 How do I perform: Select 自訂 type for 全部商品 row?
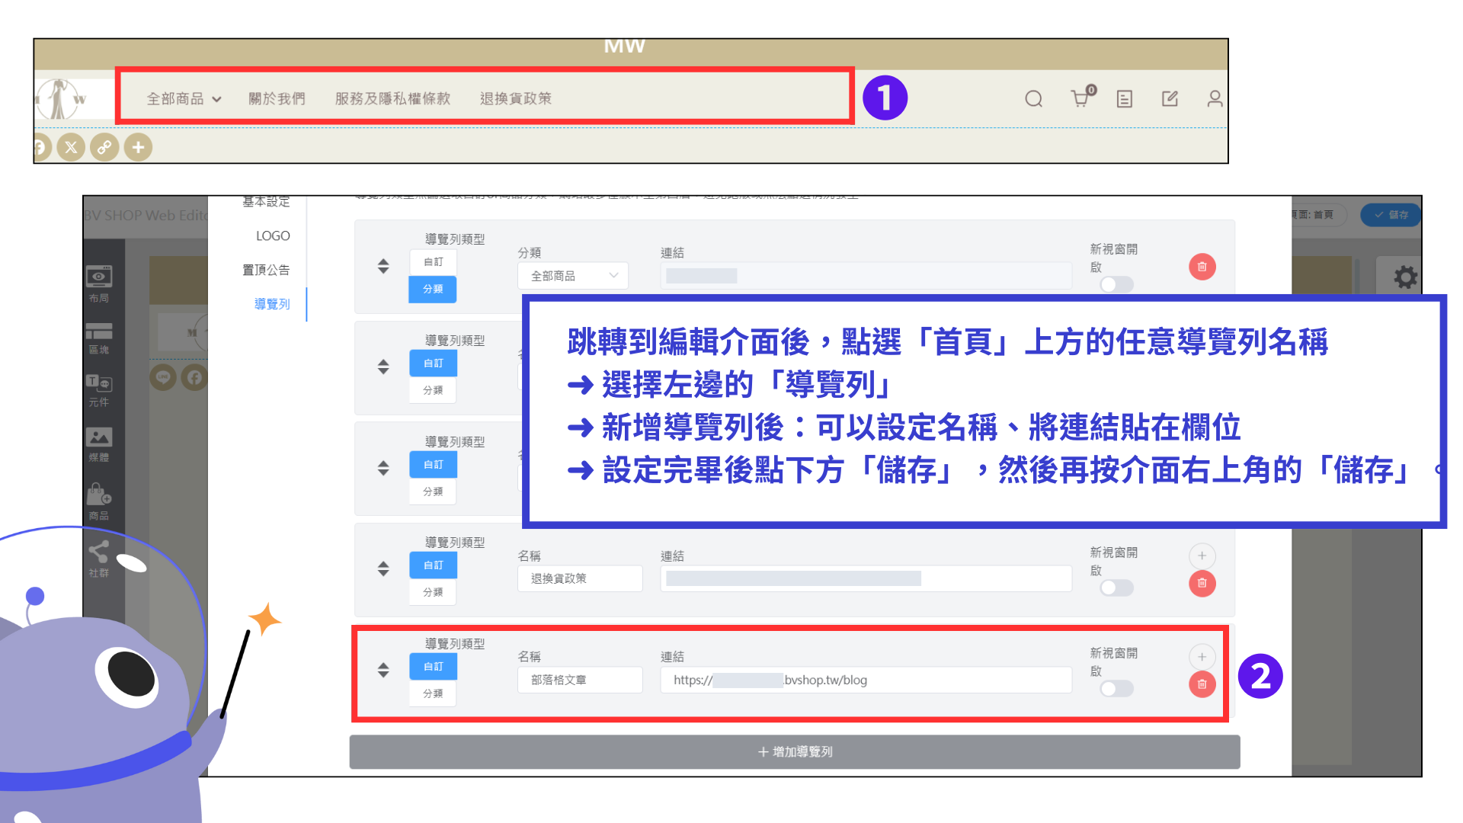(433, 262)
